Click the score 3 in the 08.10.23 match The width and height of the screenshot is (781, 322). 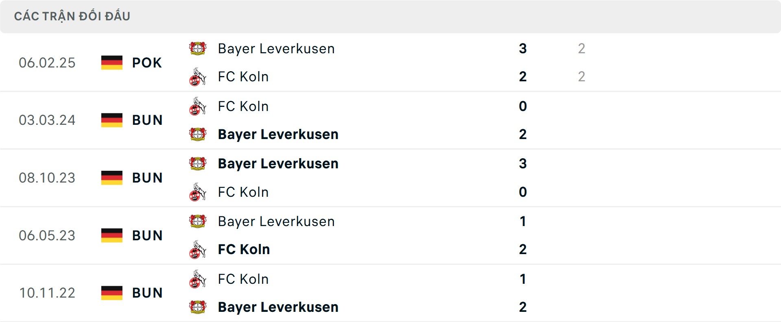[523, 163]
